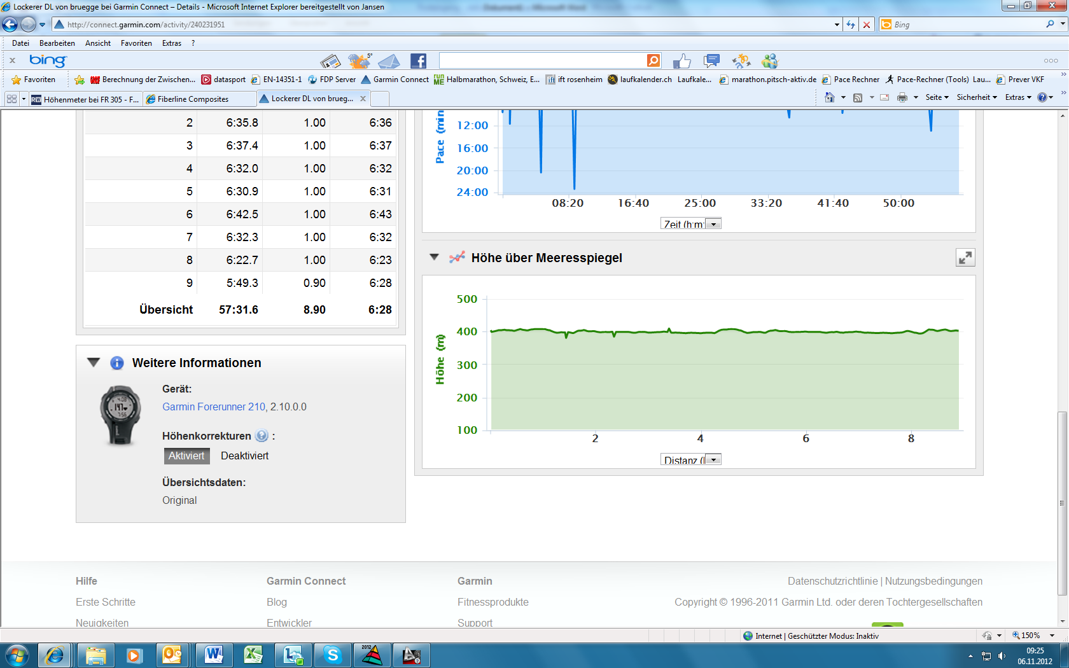
Task: Collapse the Weitere Informationen section
Action: (x=94, y=363)
